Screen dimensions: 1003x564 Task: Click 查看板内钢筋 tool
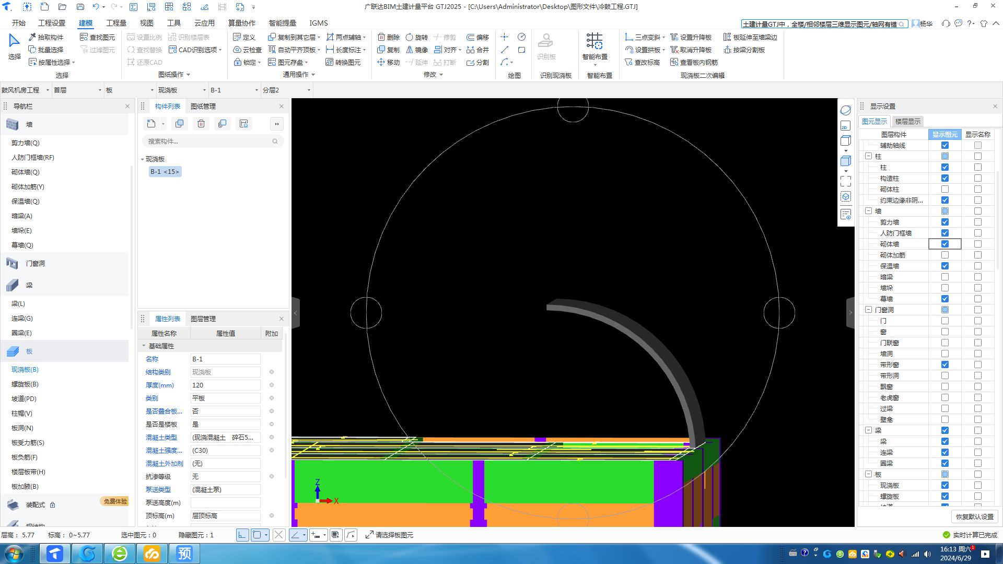click(x=694, y=62)
